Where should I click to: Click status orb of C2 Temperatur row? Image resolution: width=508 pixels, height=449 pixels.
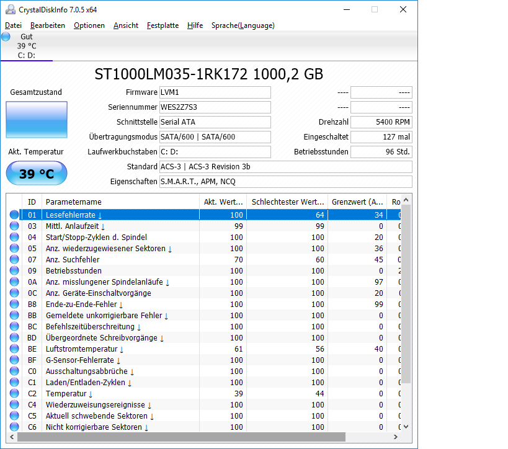[x=14, y=394]
